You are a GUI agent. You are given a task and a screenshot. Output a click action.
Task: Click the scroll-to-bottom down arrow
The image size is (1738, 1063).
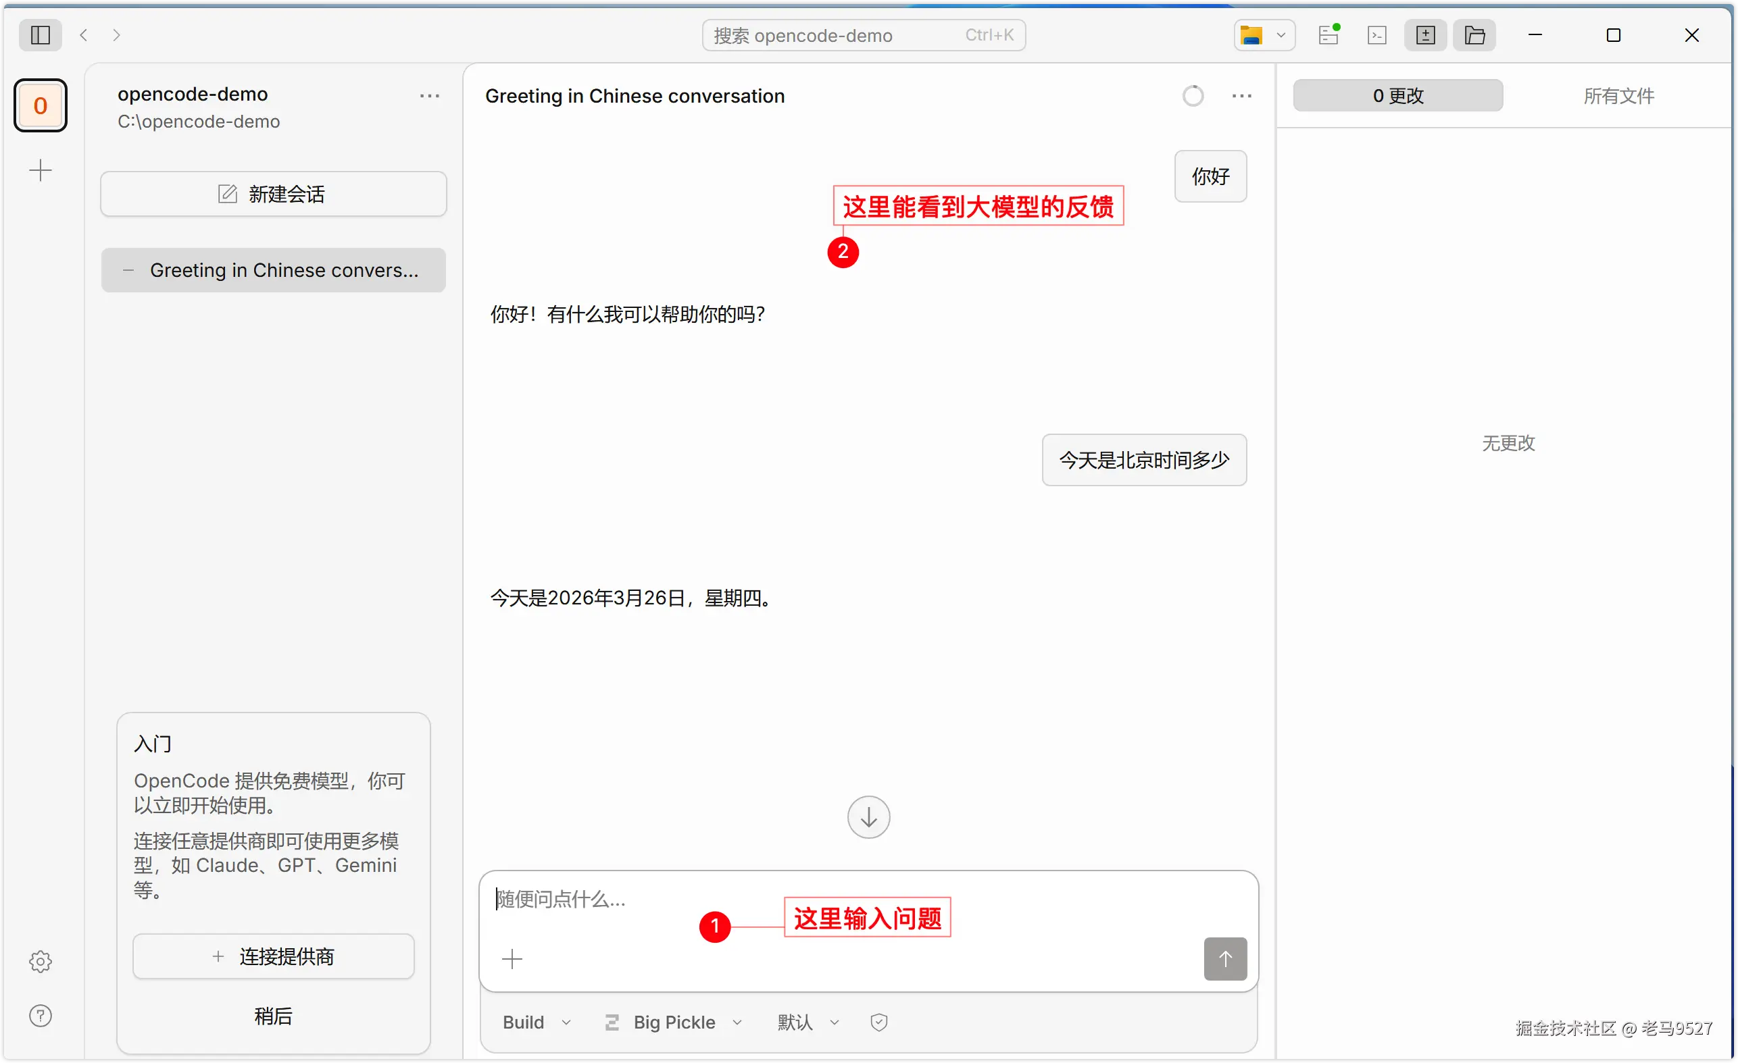868,817
